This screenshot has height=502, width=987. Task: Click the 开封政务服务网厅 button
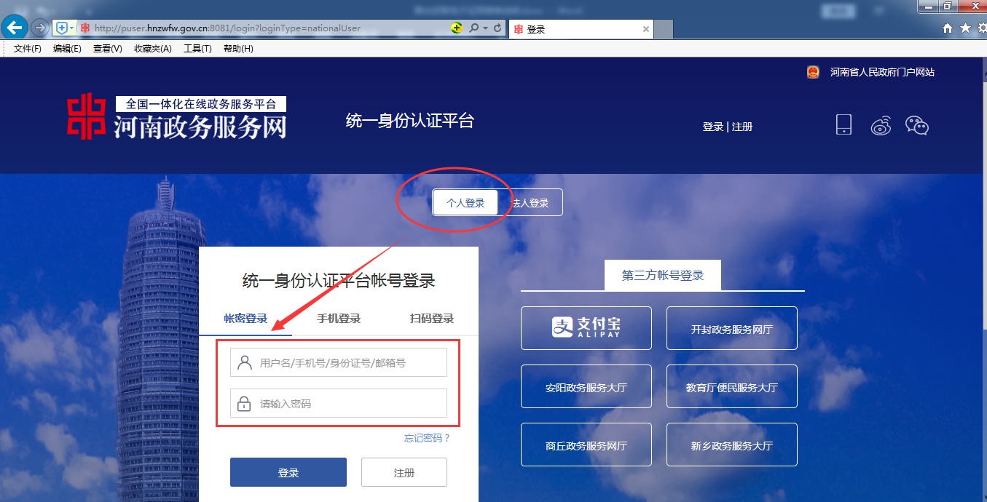(731, 327)
